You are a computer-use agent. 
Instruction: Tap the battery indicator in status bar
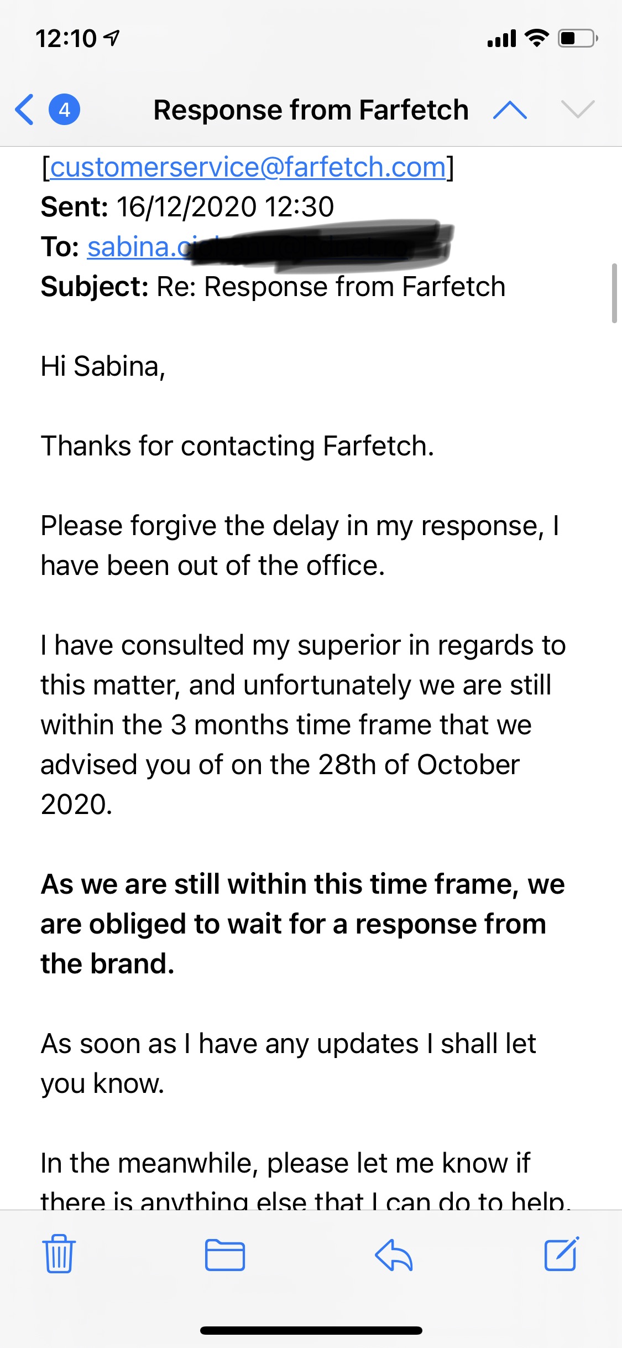tap(578, 38)
